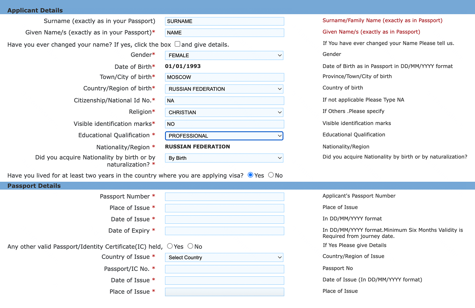Viewport: 475px width, 308px height.
Task: Click the Passport Details section header
Action: (x=34, y=186)
